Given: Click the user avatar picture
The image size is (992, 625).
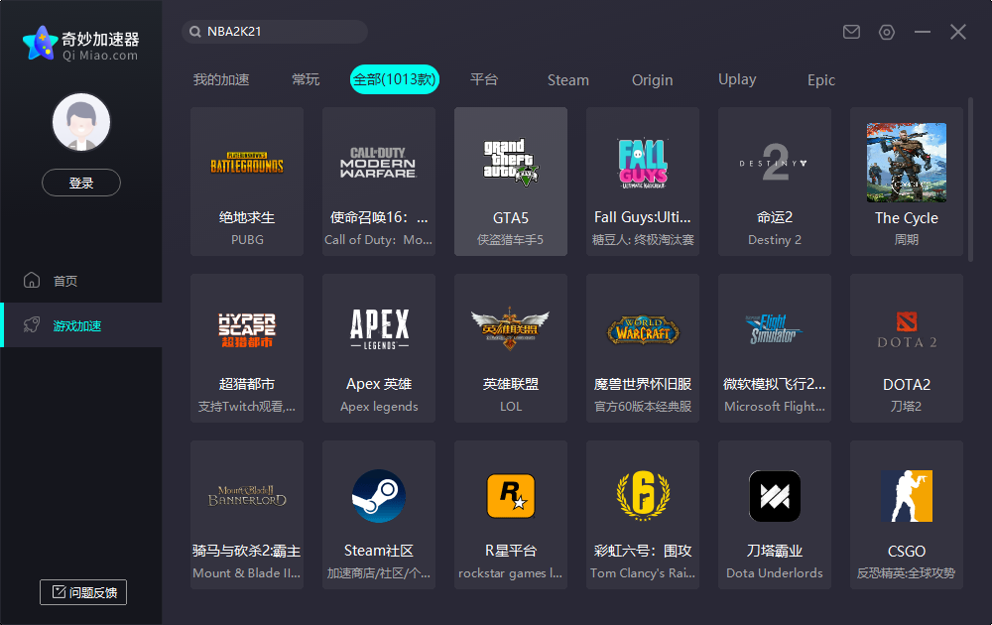Looking at the screenshot, I should click(x=81, y=122).
